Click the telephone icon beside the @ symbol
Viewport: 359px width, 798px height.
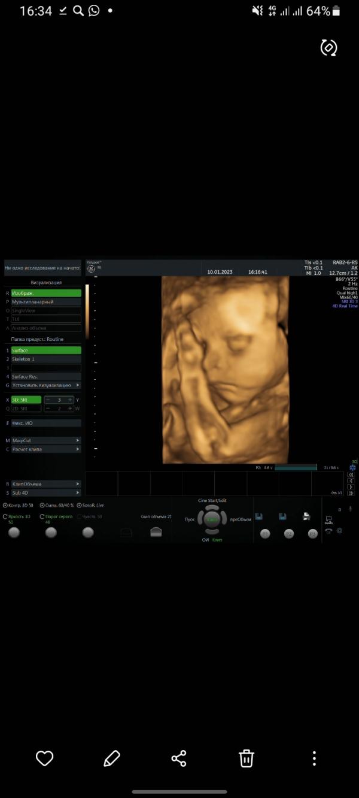point(328,530)
